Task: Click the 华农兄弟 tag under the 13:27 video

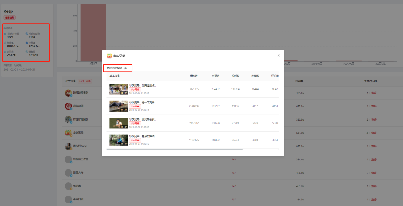Action: 135,124
